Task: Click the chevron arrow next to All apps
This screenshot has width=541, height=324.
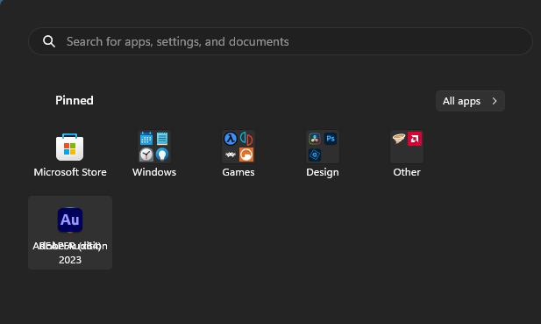Action: coord(495,101)
